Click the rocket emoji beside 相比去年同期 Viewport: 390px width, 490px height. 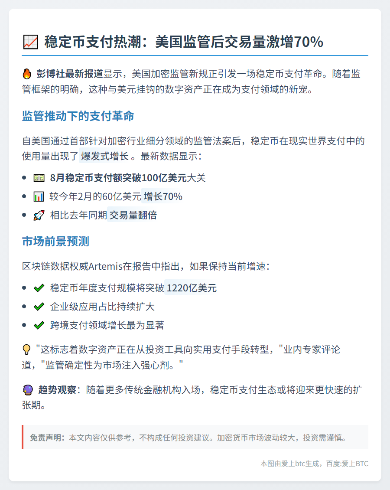coord(39,215)
